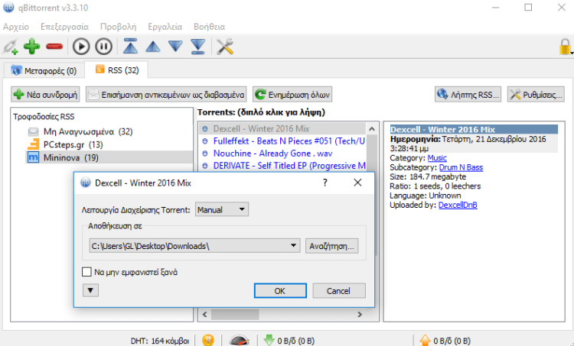Click the red minus delete torrent icon
Image resolution: width=574 pixels, height=346 pixels.
click(54, 47)
